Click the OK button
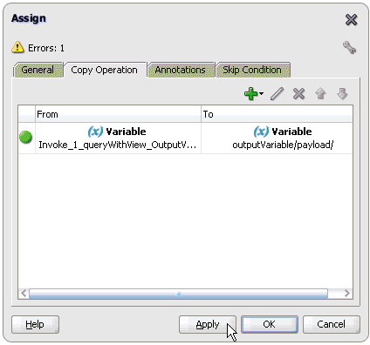 [270, 324]
